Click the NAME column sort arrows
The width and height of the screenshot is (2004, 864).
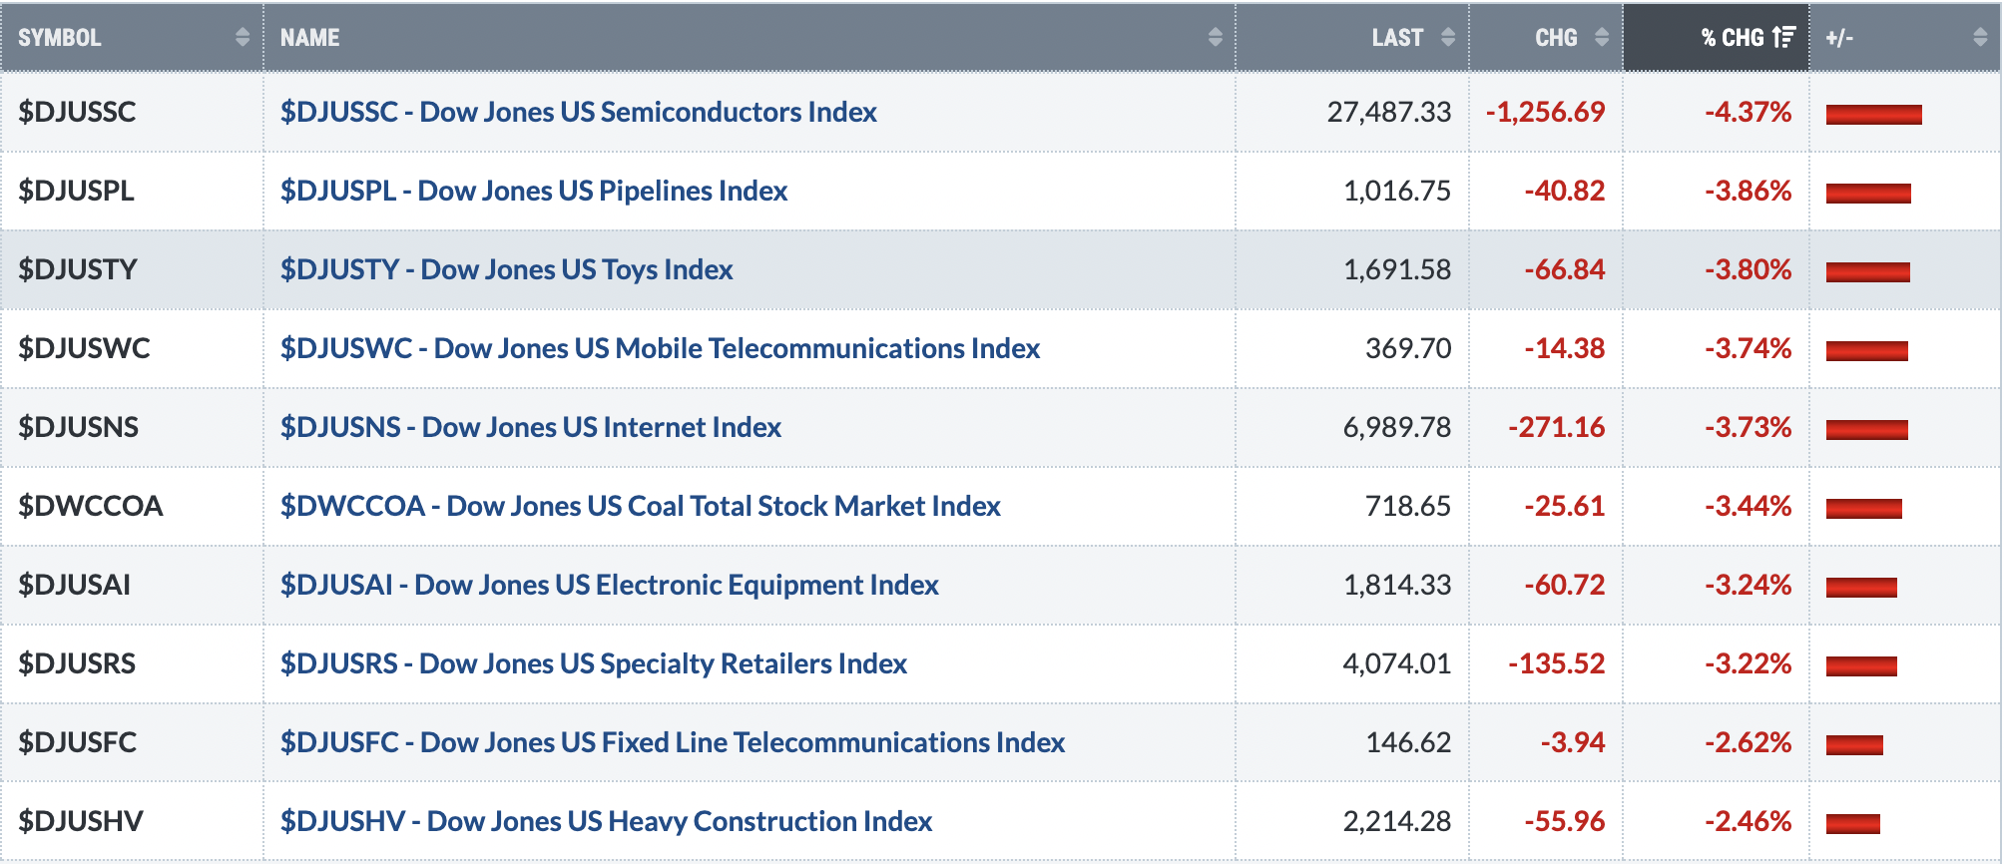point(1215,38)
